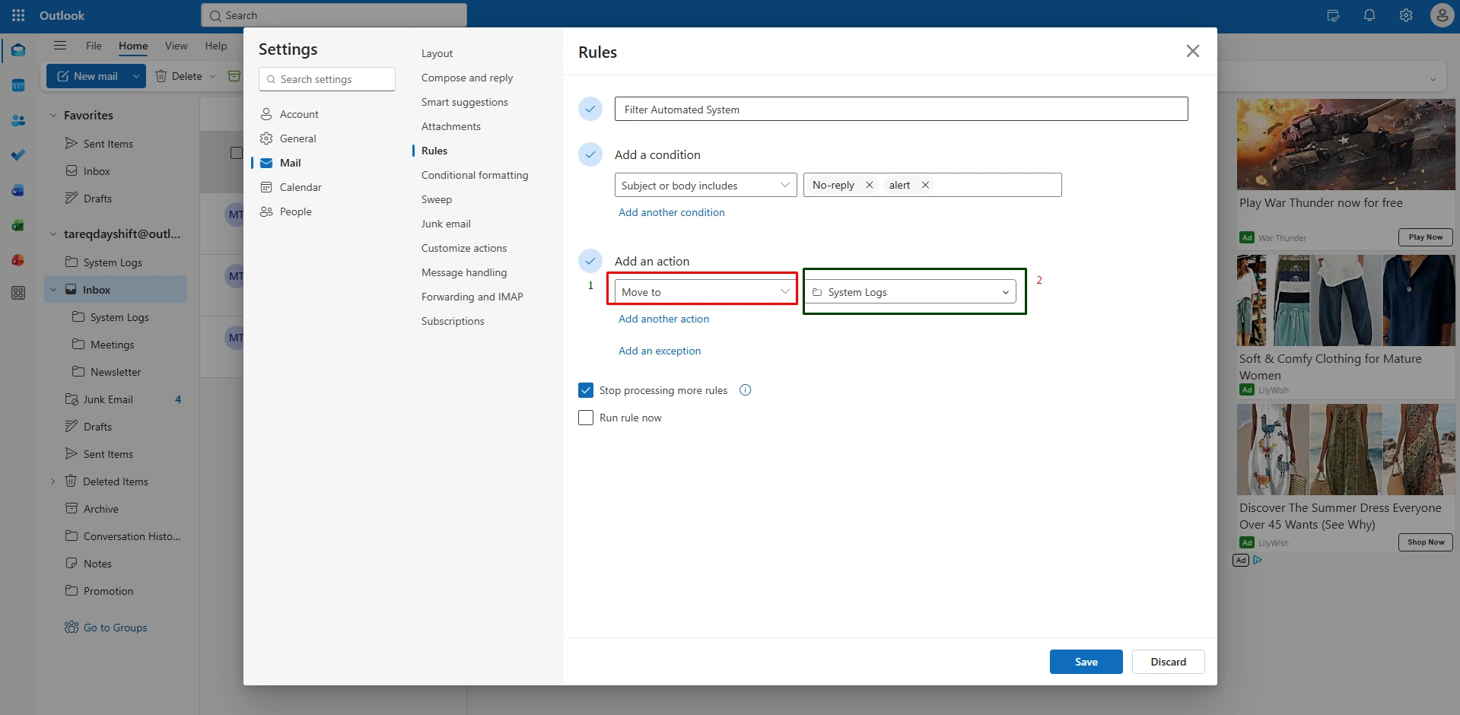Open the app launcher waffle icon
Screen dimensions: 1460x715
click(x=18, y=15)
